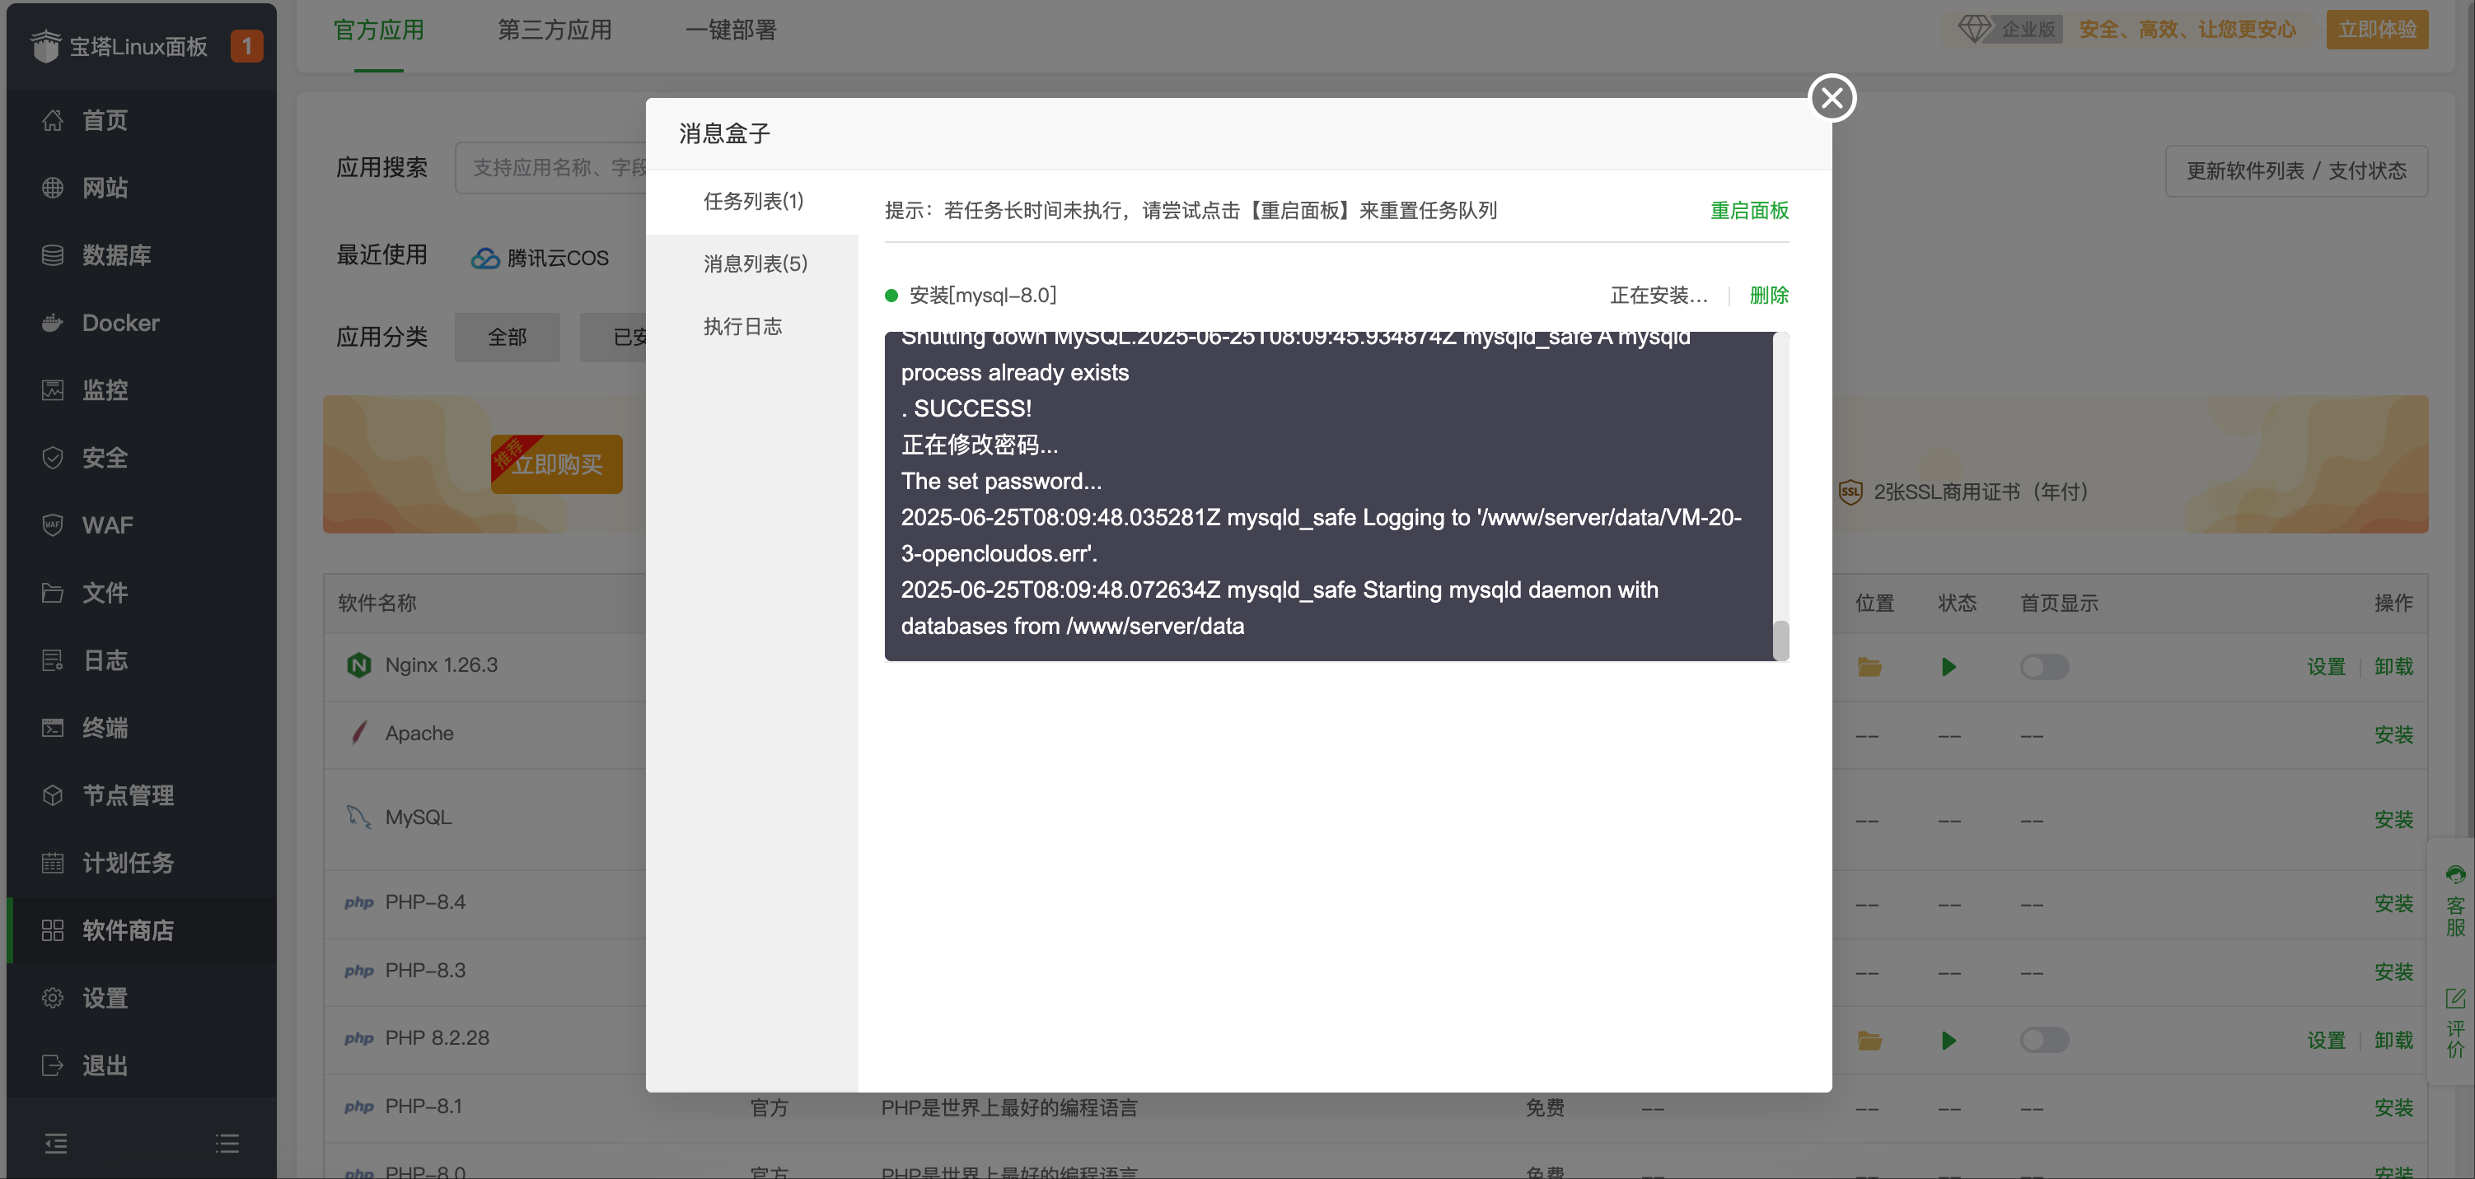
Task: Switch to the 消息列表(5) tab
Action: coord(754,263)
